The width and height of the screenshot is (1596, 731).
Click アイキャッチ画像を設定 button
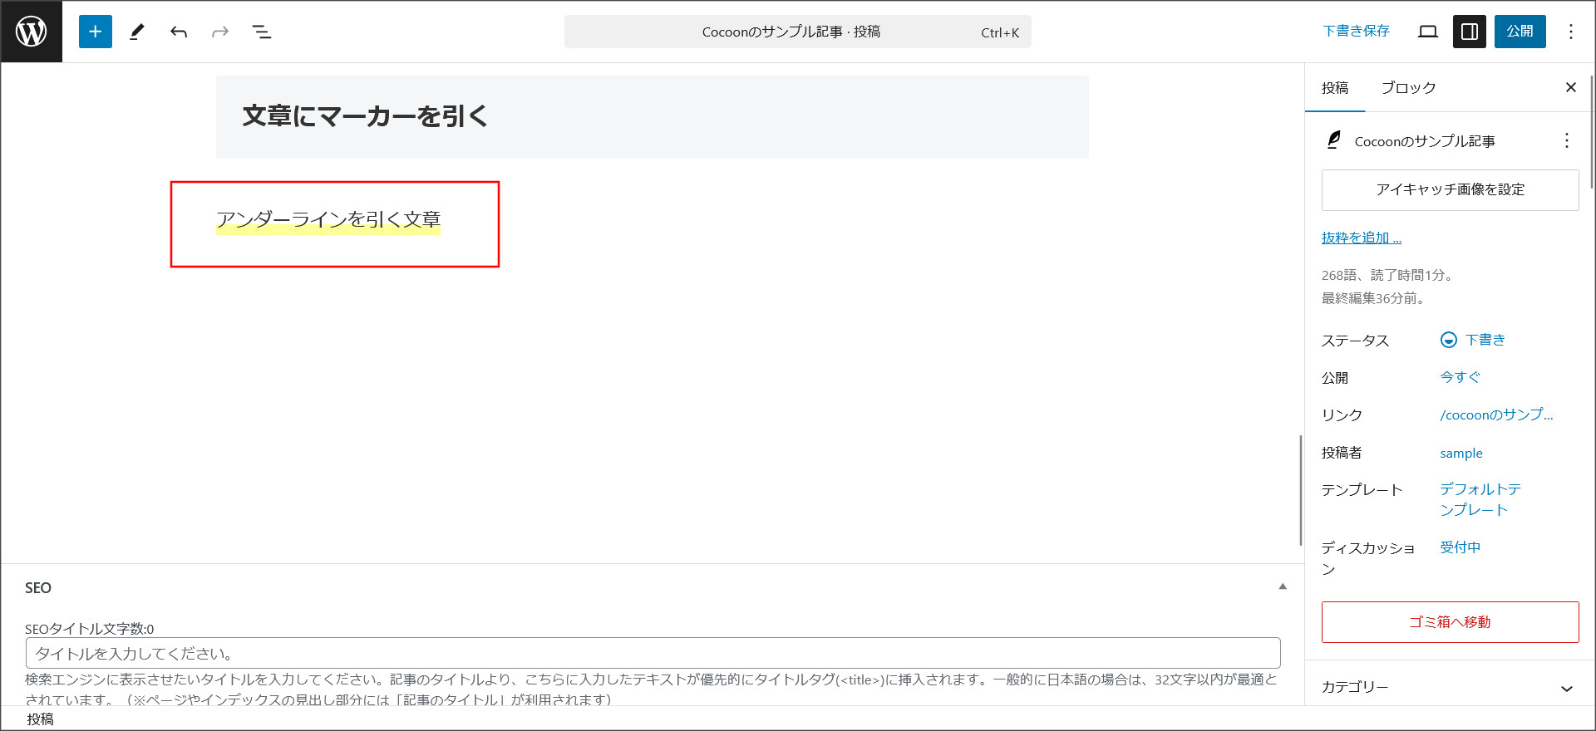(1450, 190)
